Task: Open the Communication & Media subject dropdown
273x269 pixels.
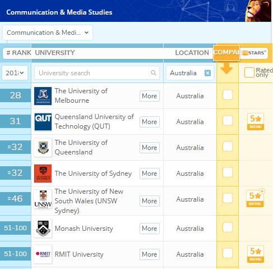Action: pyautogui.click(x=48, y=33)
